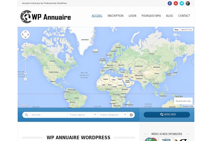
Task: Click the Greenland label on the map
Action: (85, 40)
